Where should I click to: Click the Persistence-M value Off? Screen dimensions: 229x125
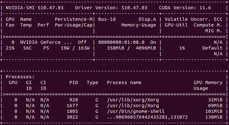tap(82, 42)
